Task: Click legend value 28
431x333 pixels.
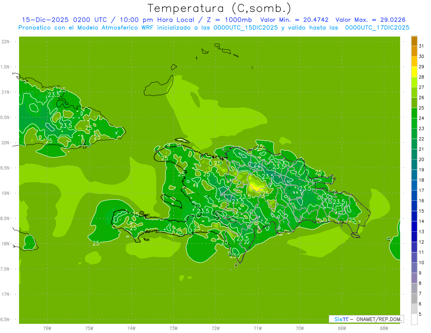Action: (x=422, y=77)
